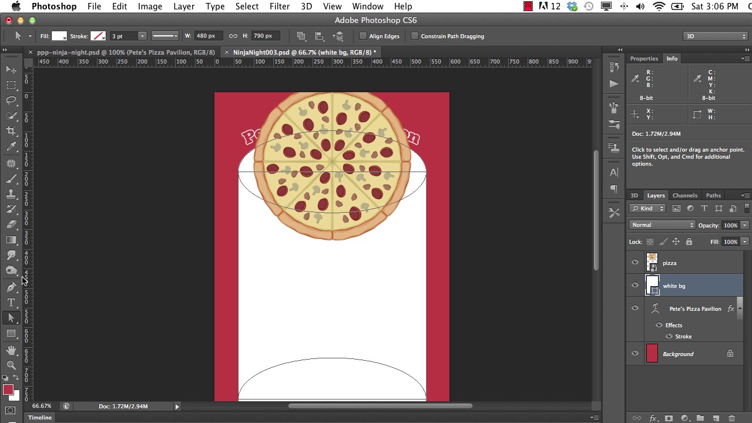Select the Horizontal Type tool
This screenshot has width=752, height=423.
(11, 303)
